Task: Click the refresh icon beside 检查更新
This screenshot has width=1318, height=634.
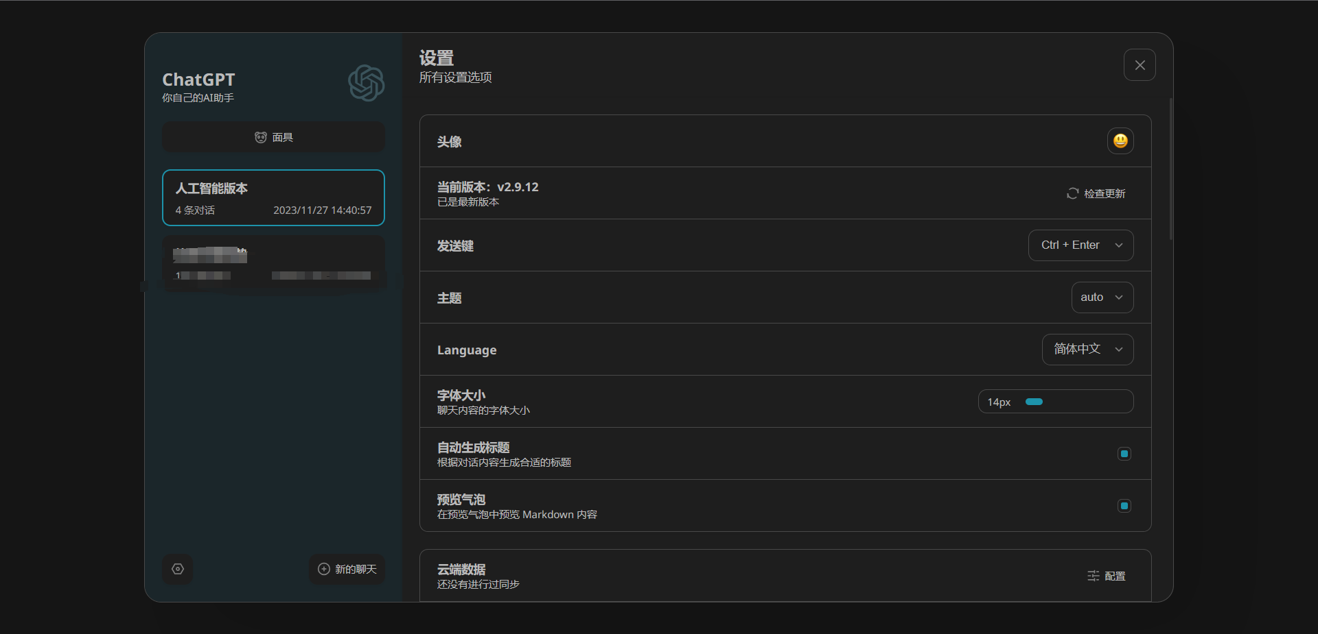Action: [1072, 194]
